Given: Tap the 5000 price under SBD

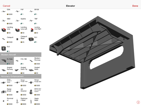Looking at the screenshot, I should [x=10, y=24].
